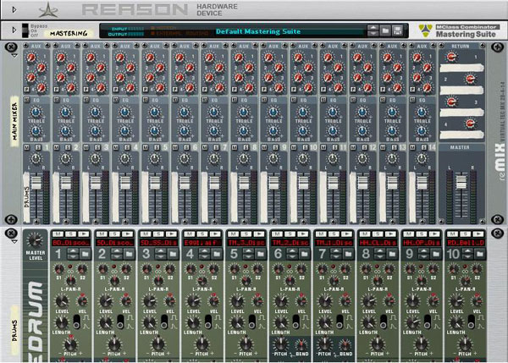Browse sample for Redrum channel 7
This screenshot has width=508, height=363.
[x=348, y=254]
